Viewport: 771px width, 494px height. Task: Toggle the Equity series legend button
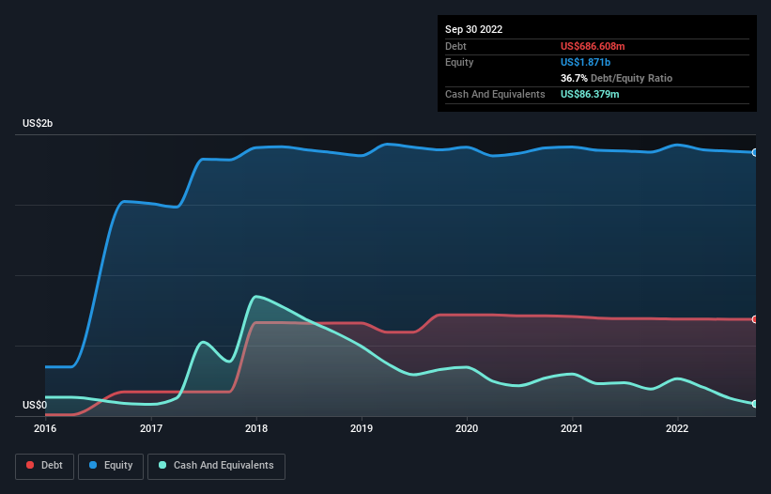(x=111, y=466)
